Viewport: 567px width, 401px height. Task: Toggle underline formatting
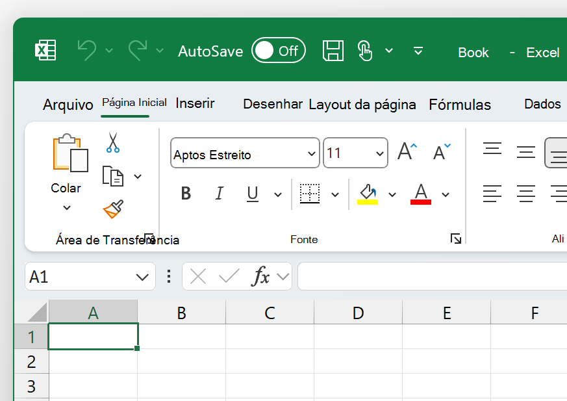click(x=253, y=194)
